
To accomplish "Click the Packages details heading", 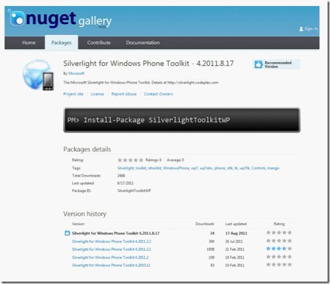I will (87, 149).
